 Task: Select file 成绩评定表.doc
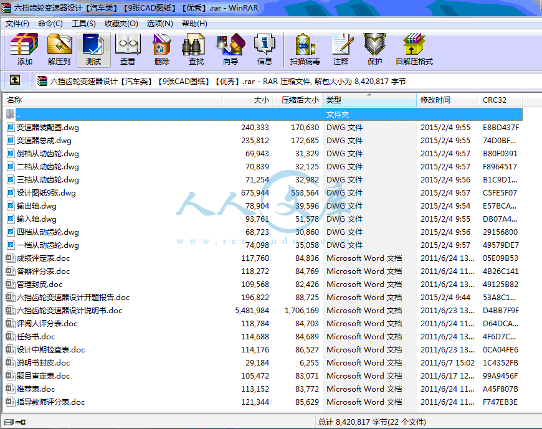43,258
